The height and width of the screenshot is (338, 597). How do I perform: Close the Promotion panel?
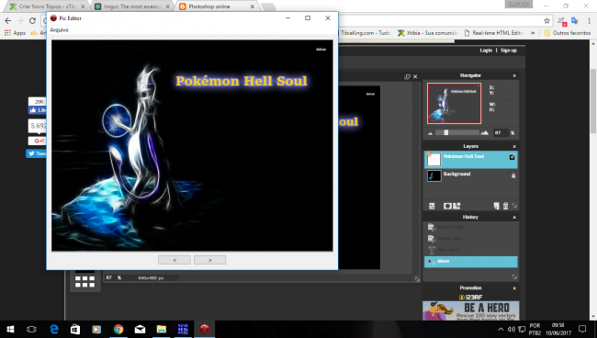[x=514, y=288]
